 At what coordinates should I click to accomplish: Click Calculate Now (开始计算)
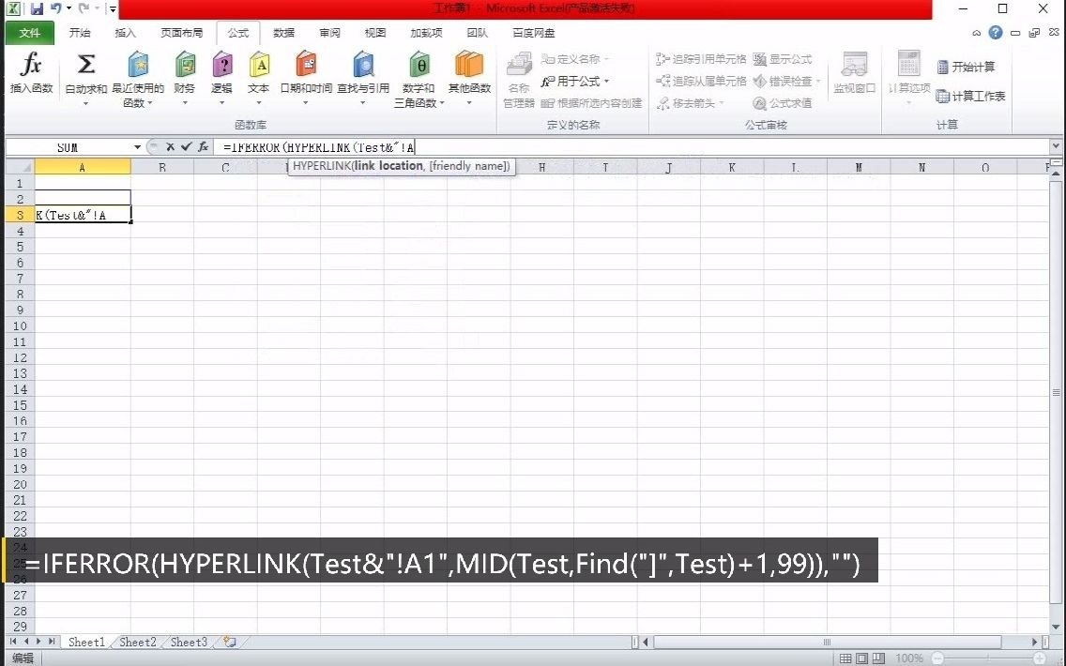(967, 67)
